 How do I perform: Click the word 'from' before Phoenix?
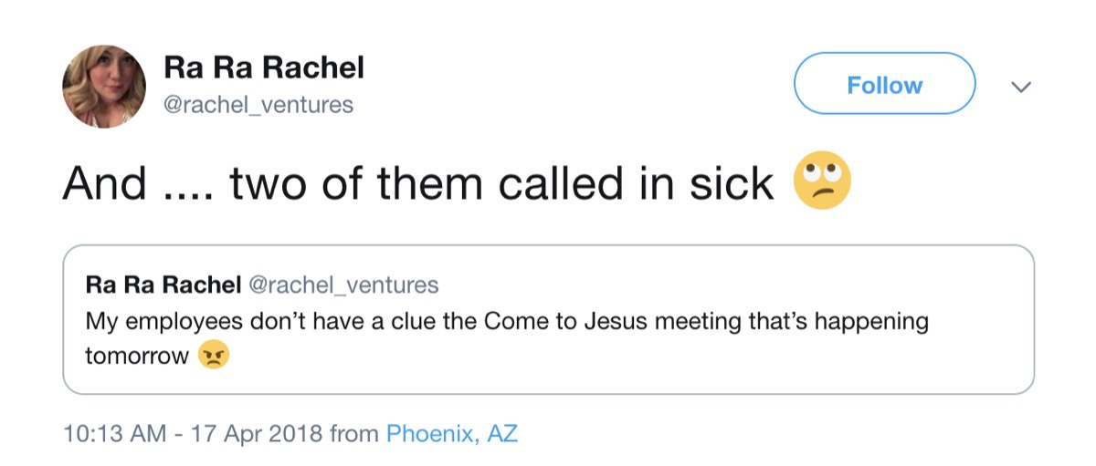(x=353, y=433)
